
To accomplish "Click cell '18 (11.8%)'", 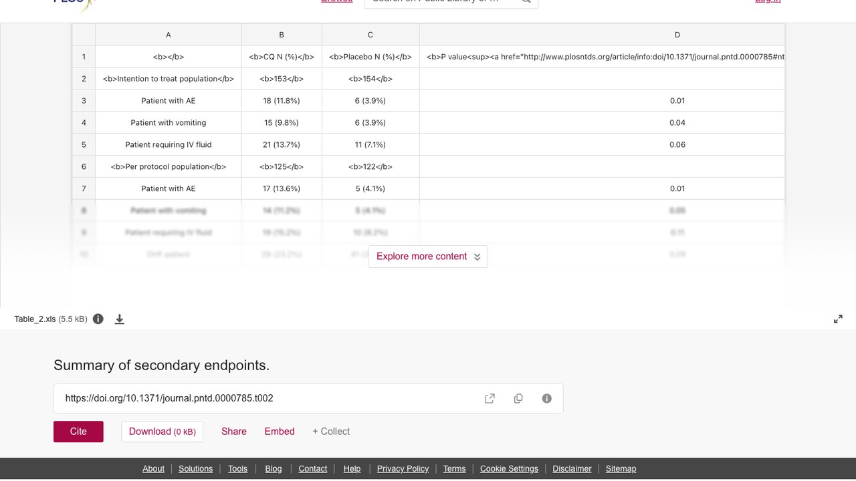I will click(282, 101).
